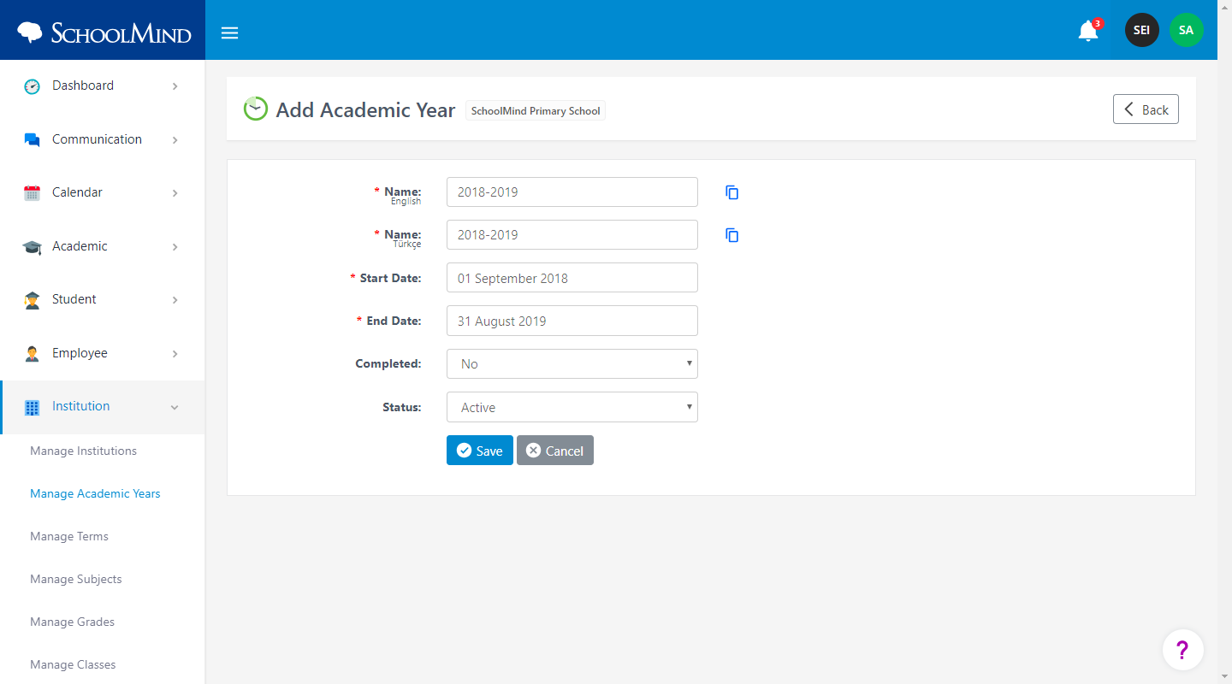This screenshot has width=1232, height=684.
Task: Cancel adding the academic year
Action: [555, 451]
